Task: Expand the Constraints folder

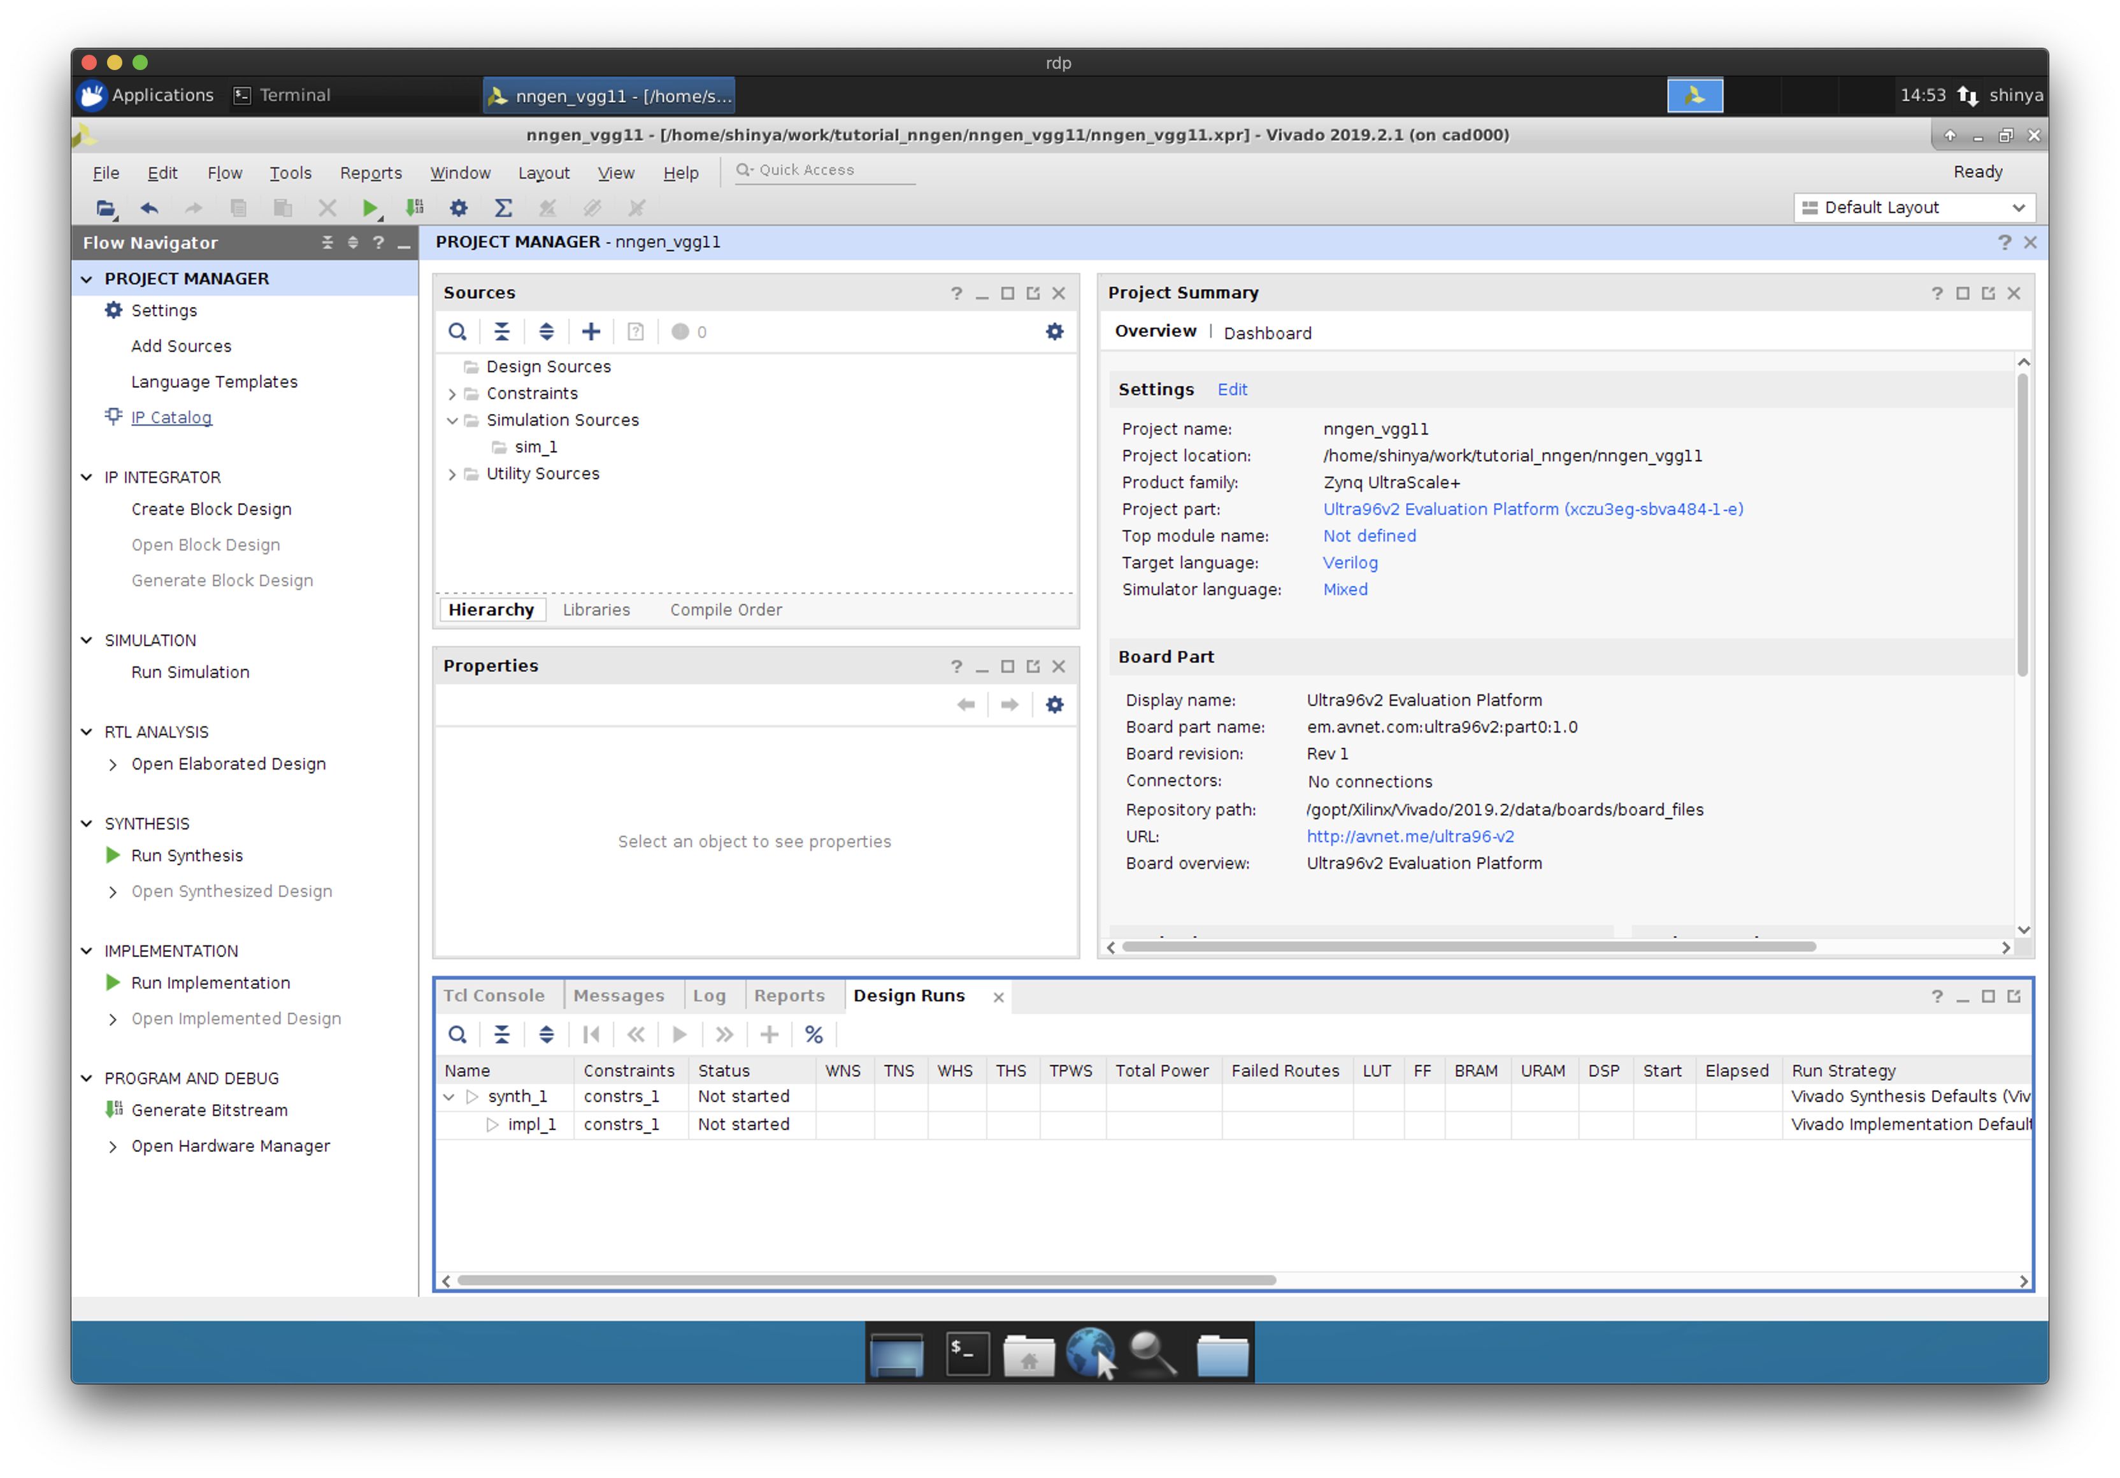Action: 452,393
